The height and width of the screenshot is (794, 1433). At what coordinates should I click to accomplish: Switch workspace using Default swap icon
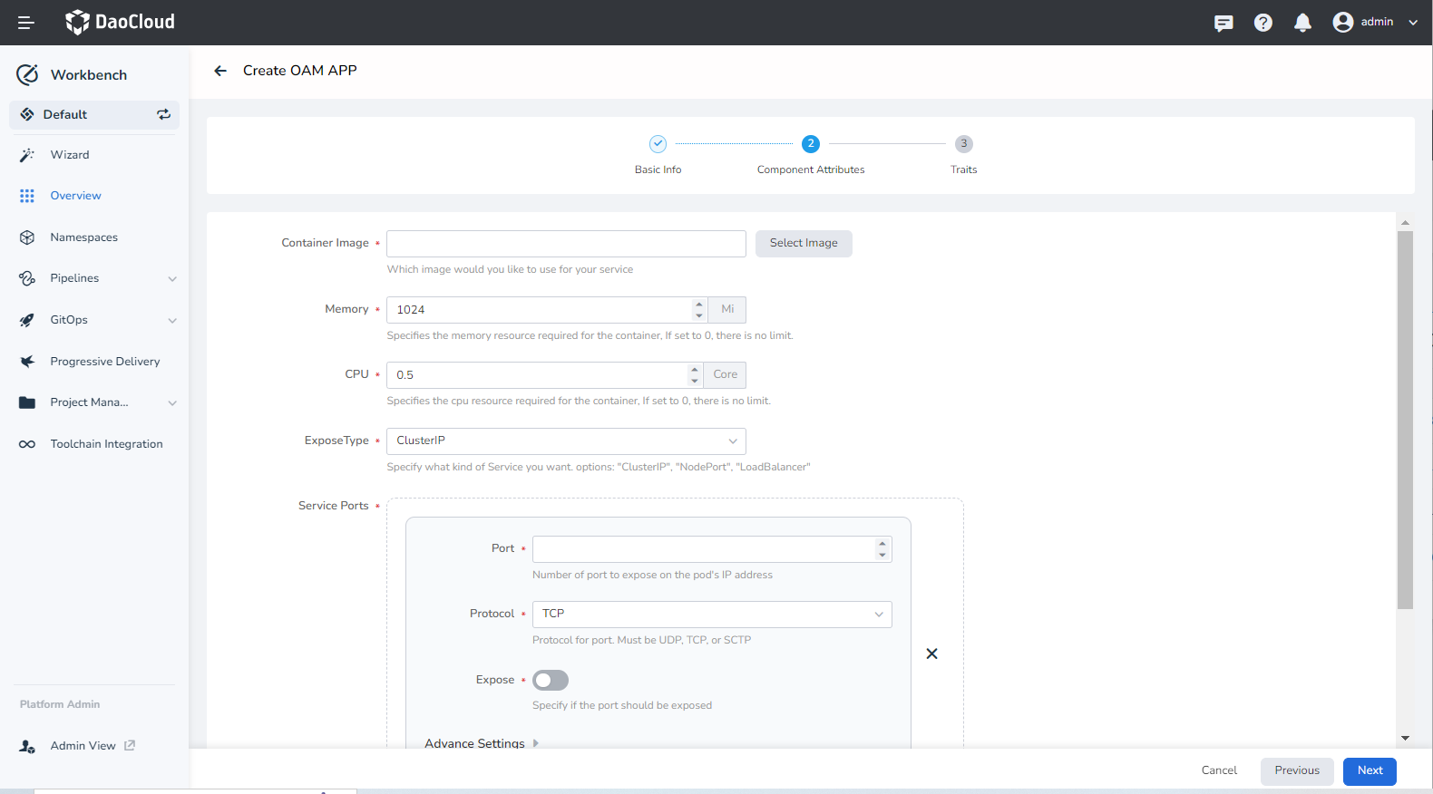(x=163, y=114)
